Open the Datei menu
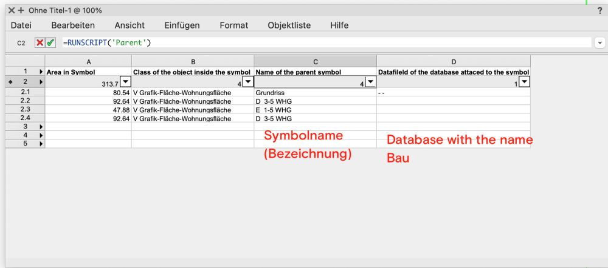The width and height of the screenshot is (608, 268). [x=21, y=25]
